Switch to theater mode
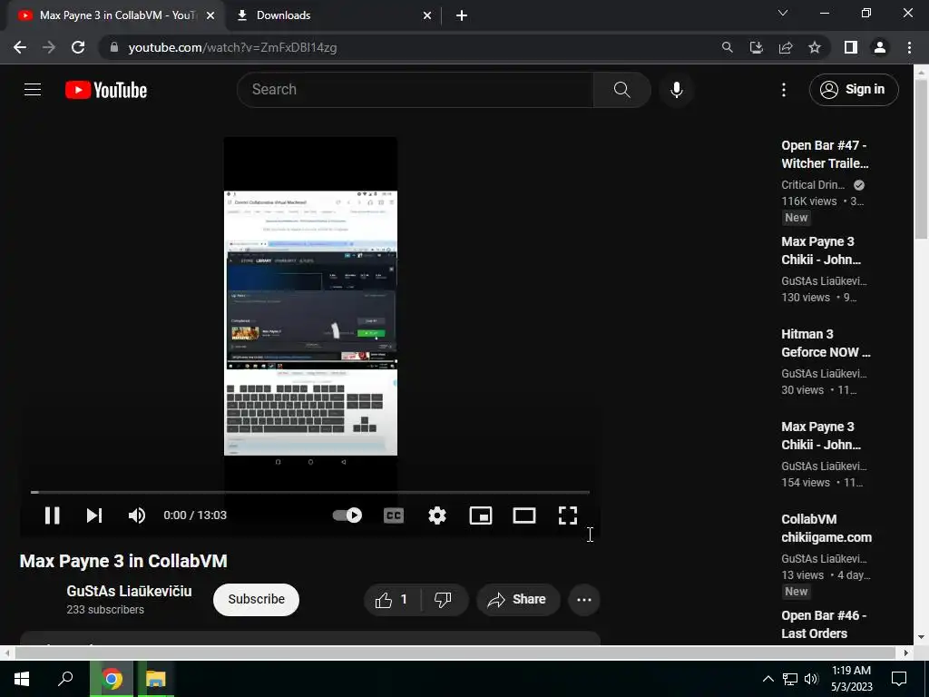Image resolution: width=929 pixels, height=697 pixels. (x=524, y=515)
